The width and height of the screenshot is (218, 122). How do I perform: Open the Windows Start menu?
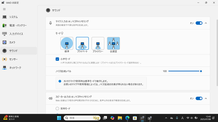[59, 118]
